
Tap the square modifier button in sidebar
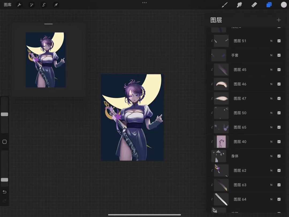click(x=5, y=142)
